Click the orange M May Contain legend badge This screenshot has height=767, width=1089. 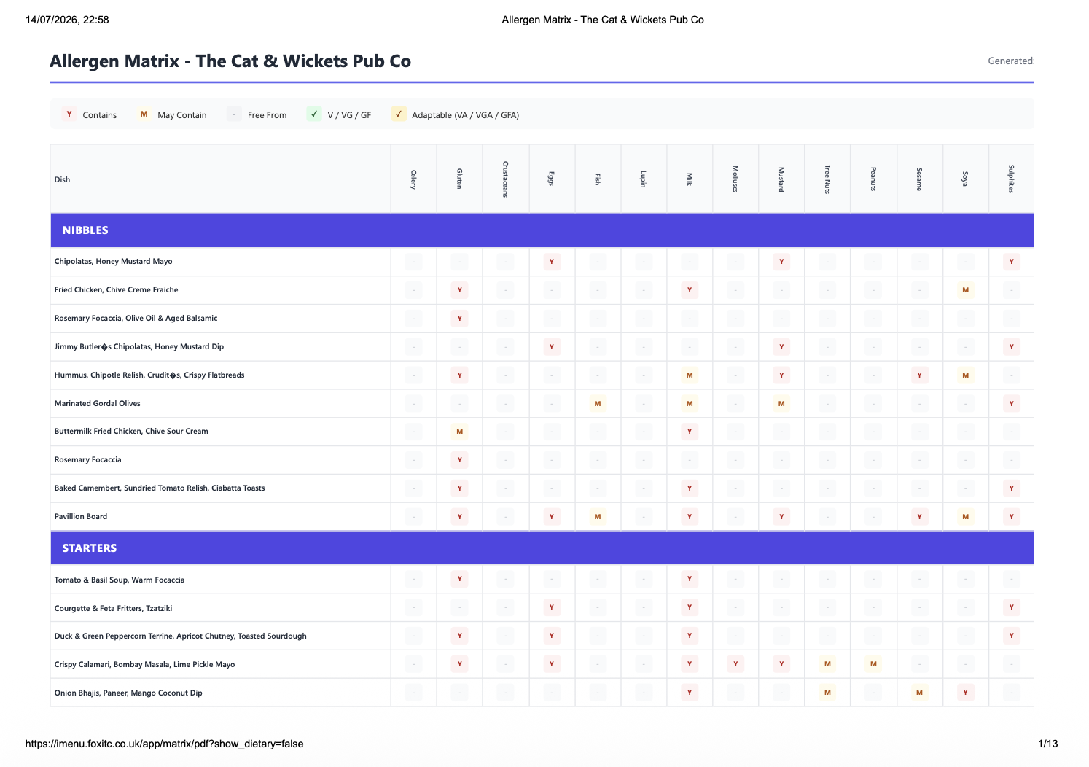(x=144, y=114)
